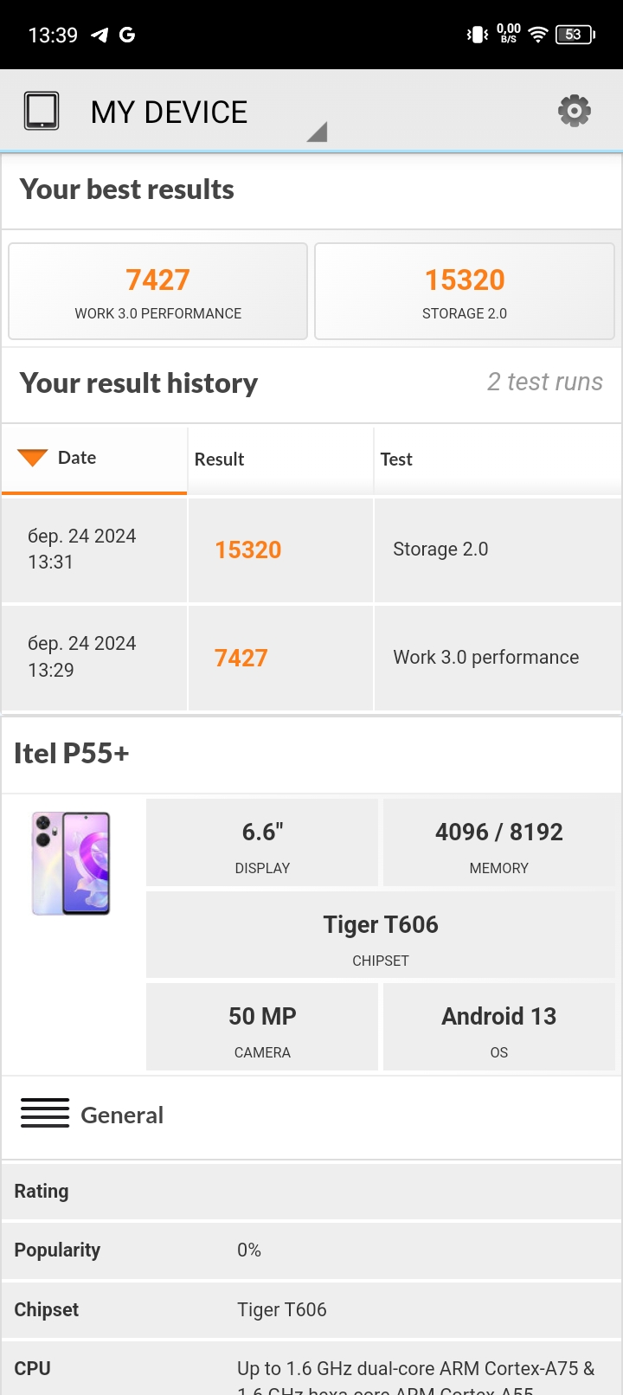Viewport: 623px width, 1395px height.
Task: Tap the battery indicator showing 53
Action: click(x=575, y=35)
